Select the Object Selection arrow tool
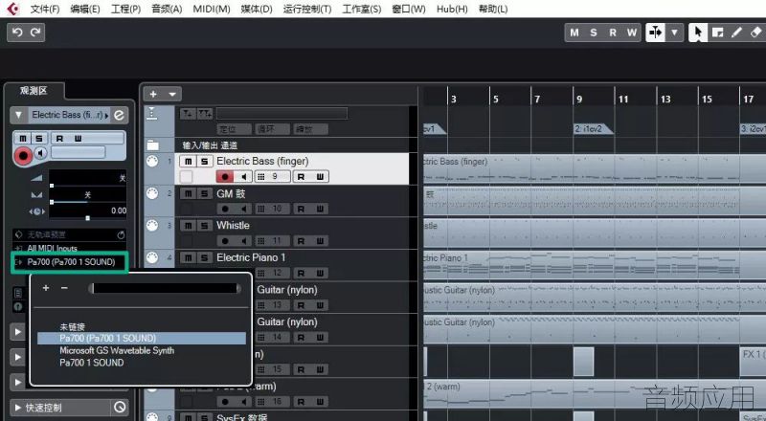Image resolution: width=766 pixels, height=421 pixels. tap(698, 33)
